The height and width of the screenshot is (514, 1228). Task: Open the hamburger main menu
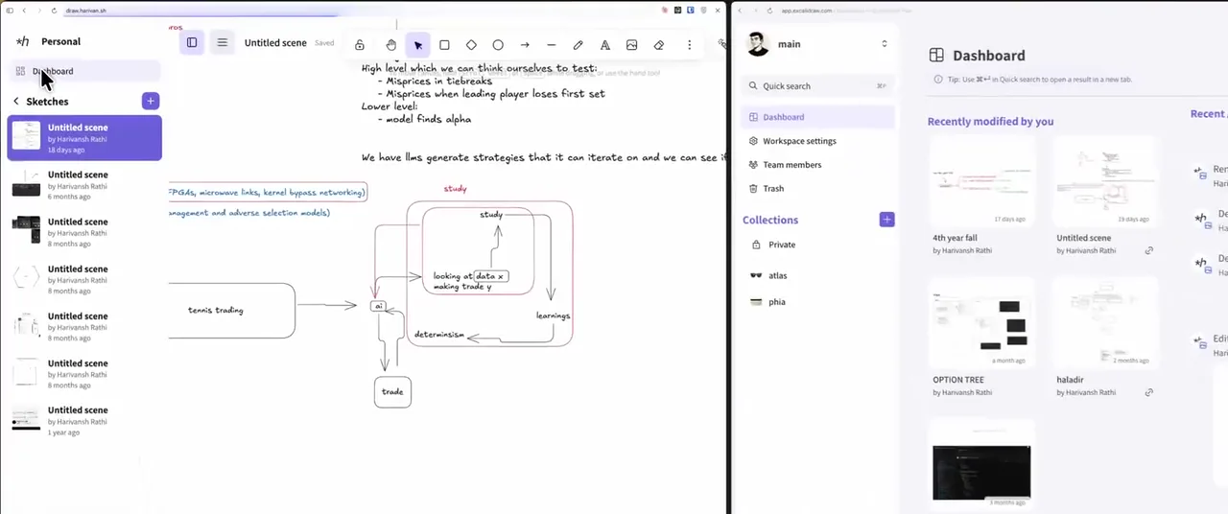coord(223,42)
